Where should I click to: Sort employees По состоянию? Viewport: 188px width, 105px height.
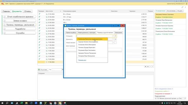[171, 11]
